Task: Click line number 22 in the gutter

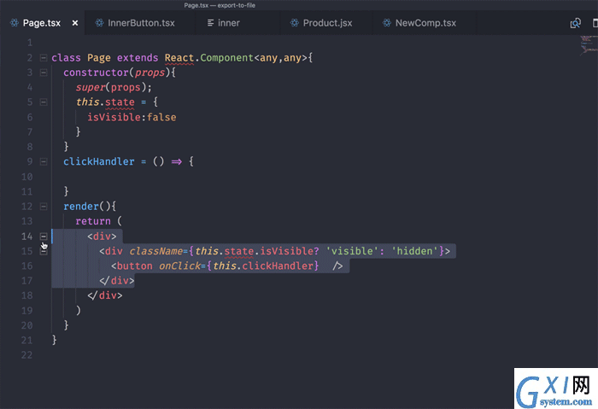Action: coord(26,355)
